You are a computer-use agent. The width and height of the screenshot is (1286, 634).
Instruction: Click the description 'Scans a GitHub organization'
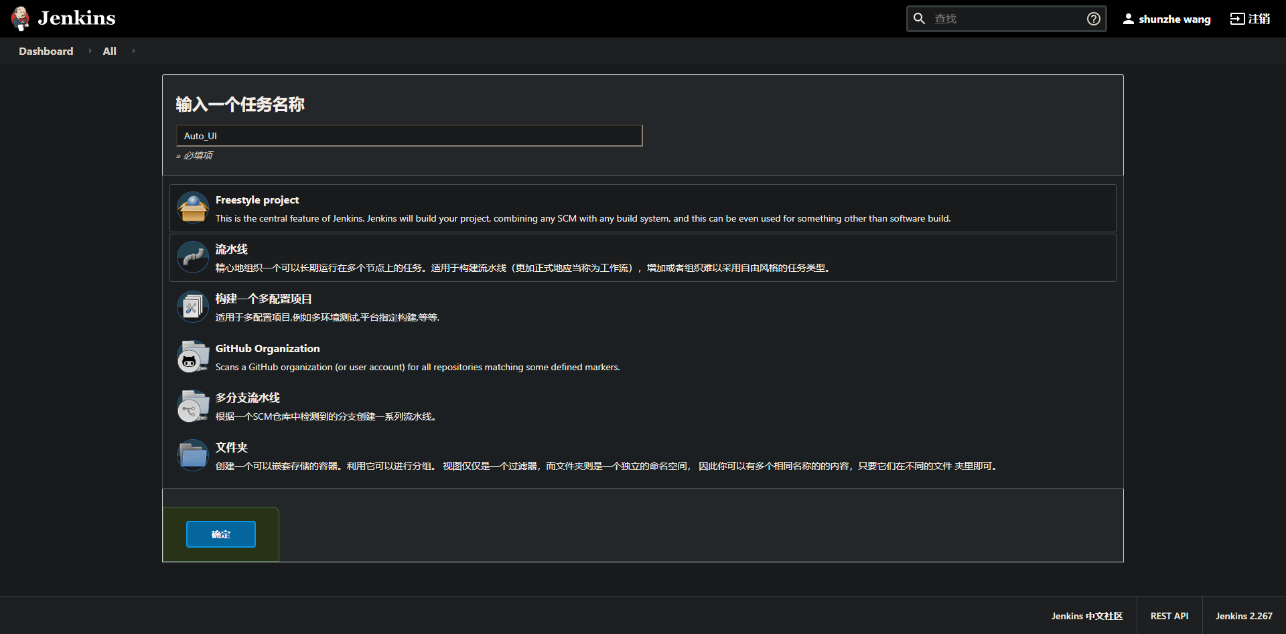click(418, 368)
